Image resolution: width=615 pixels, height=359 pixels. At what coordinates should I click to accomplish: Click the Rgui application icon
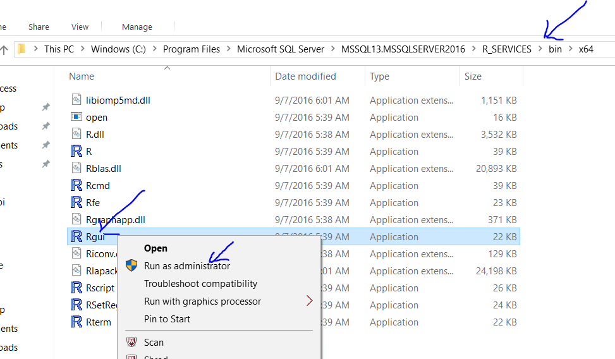pos(76,236)
